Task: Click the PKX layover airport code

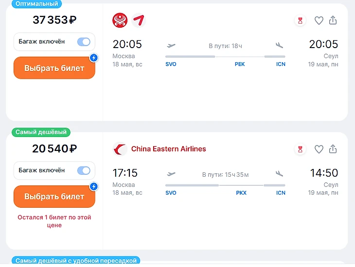Action: click(241, 193)
